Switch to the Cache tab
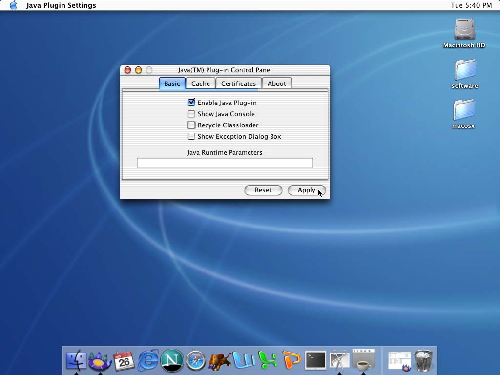Screen dimensions: 500x375 (200, 83)
